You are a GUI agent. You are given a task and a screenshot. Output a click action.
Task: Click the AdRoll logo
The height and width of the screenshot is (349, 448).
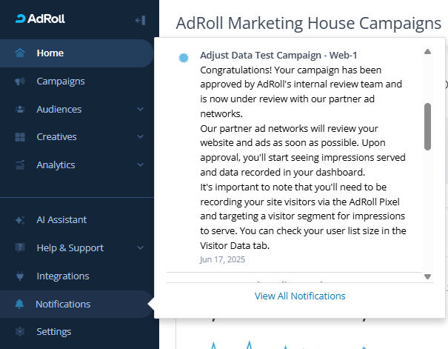(x=40, y=19)
